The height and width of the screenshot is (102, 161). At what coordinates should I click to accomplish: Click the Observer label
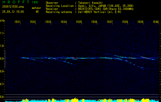[52, 3]
